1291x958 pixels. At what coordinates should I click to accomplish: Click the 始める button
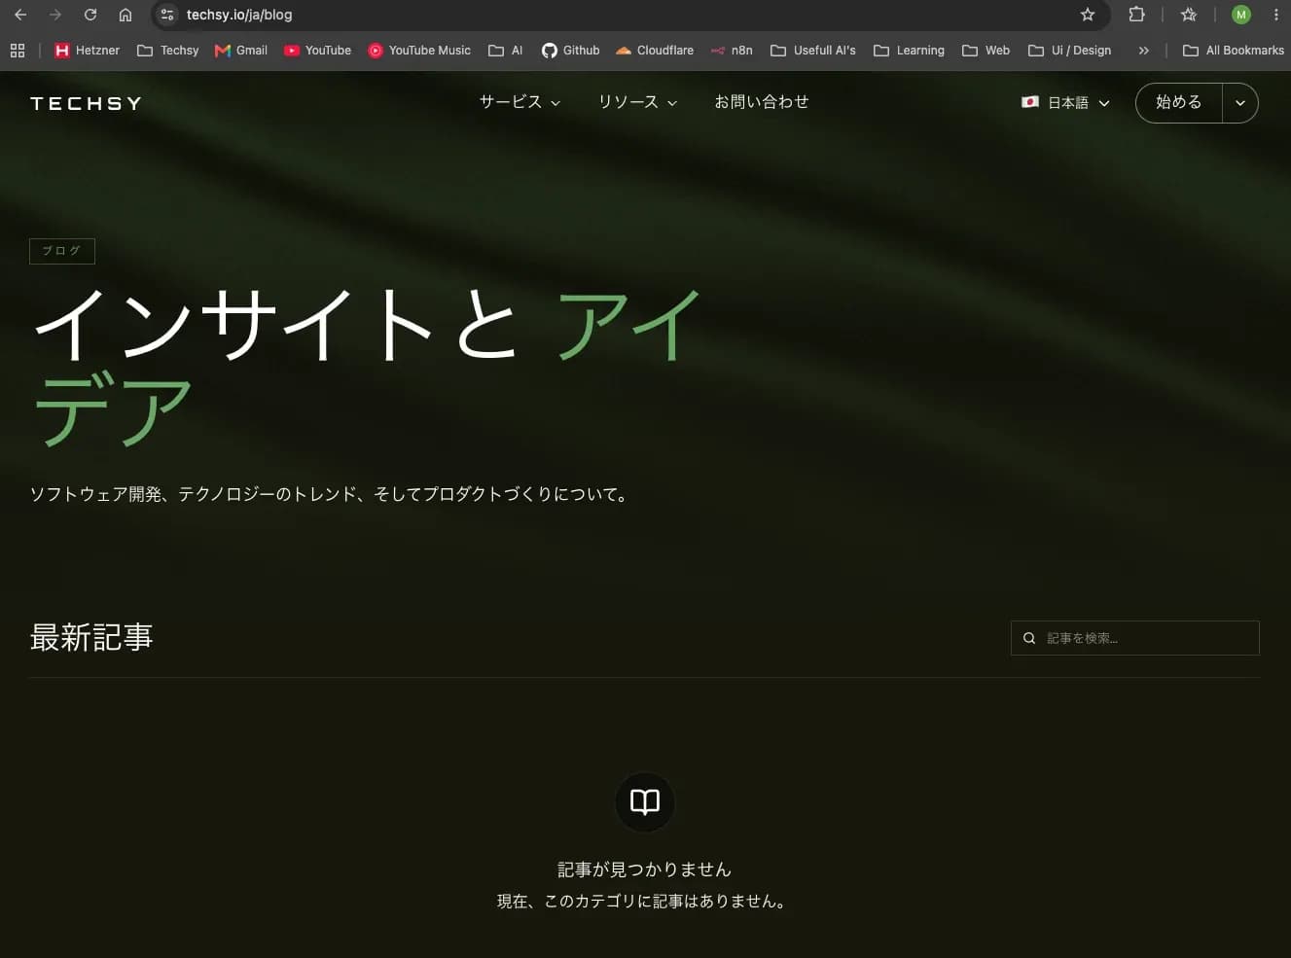(x=1179, y=103)
